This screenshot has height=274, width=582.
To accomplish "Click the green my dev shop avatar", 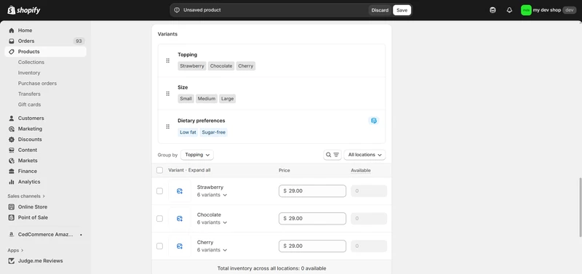I will [526, 10].
